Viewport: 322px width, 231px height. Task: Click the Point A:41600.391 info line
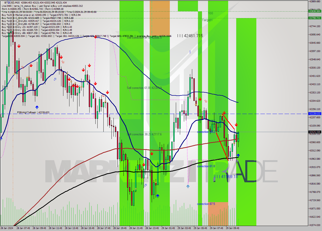[32, 9]
